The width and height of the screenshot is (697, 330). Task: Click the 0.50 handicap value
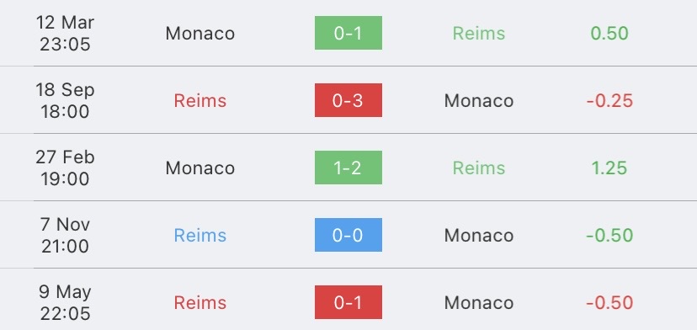coord(609,34)
